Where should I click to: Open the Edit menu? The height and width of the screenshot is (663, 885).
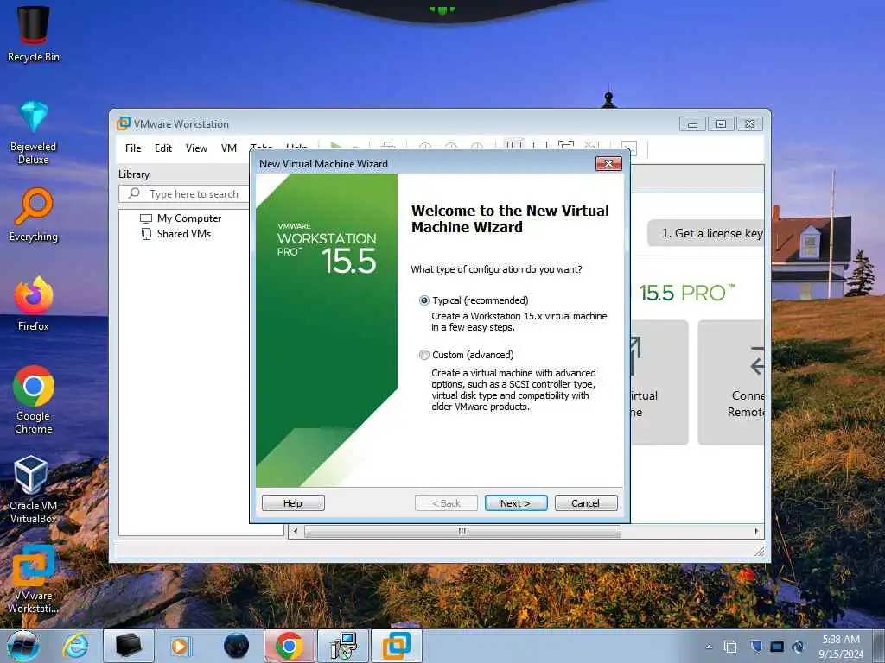click(163, 148)
